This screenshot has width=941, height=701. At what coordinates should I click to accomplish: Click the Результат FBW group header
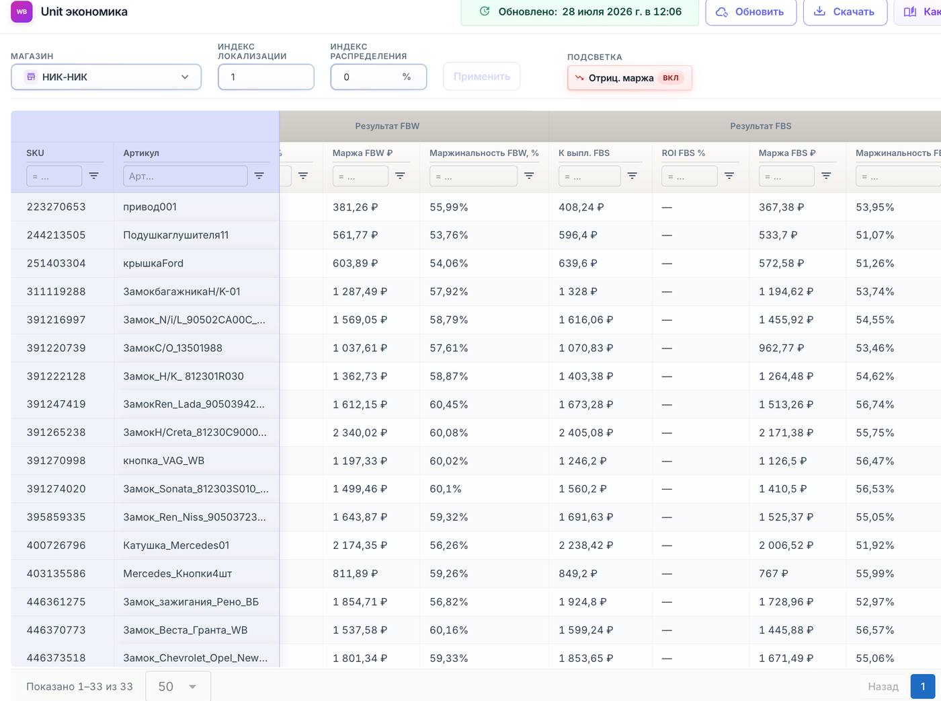(387, 126)
